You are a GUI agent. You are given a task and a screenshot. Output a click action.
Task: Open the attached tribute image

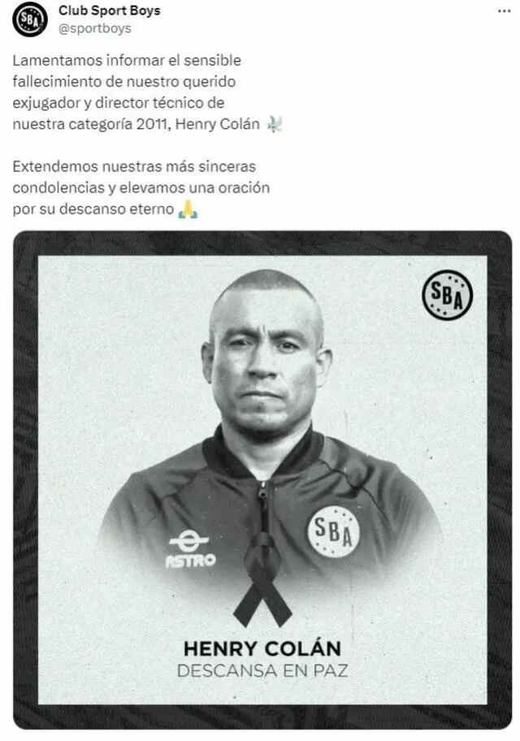click(x=262, y=479)
